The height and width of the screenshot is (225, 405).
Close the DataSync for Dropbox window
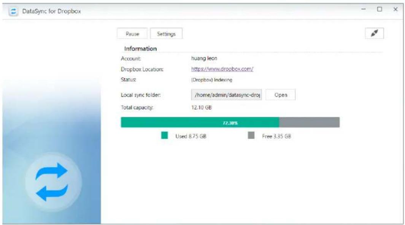pyautogui.click(x=395, y=9)
